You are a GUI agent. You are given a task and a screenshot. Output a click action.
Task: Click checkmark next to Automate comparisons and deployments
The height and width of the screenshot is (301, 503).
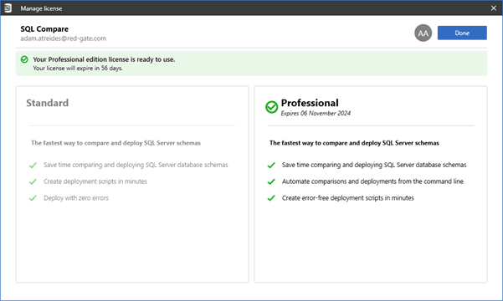pos(271,181)
